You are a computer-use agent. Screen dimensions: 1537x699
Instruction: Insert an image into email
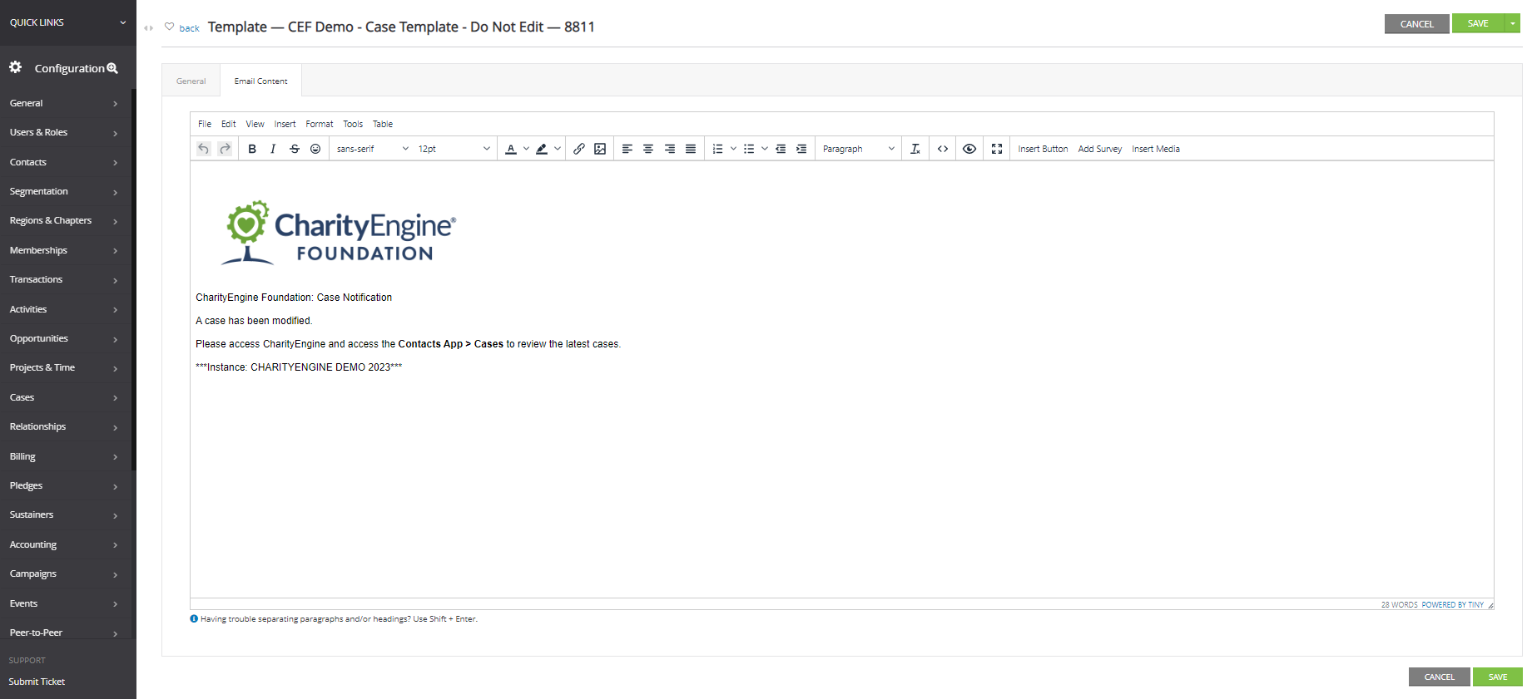[x=600, y=149]
